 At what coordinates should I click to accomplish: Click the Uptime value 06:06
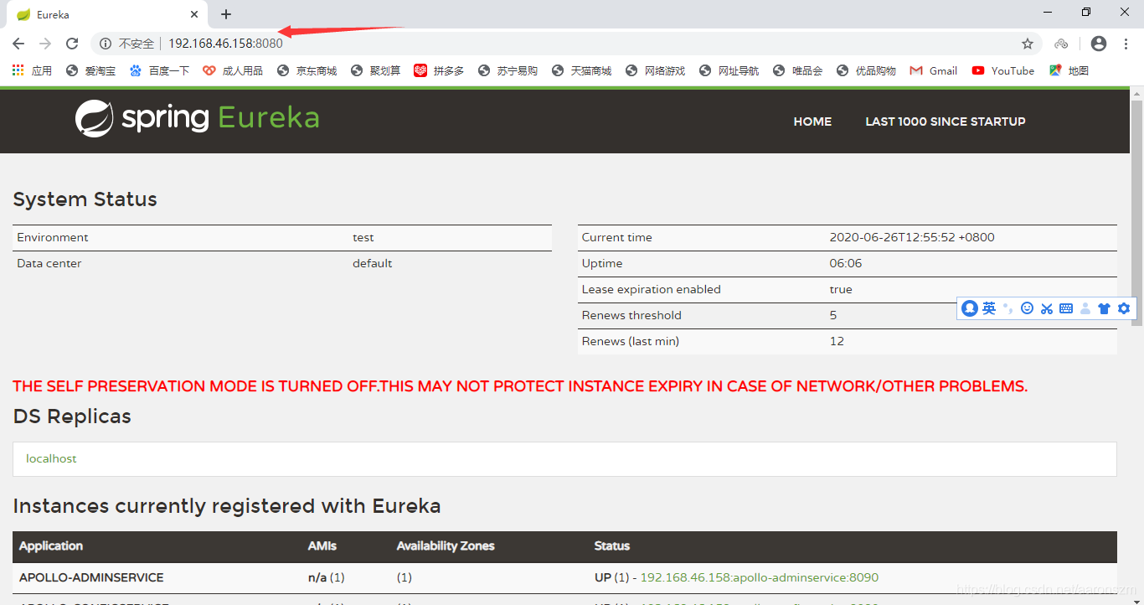pos(846,263)
